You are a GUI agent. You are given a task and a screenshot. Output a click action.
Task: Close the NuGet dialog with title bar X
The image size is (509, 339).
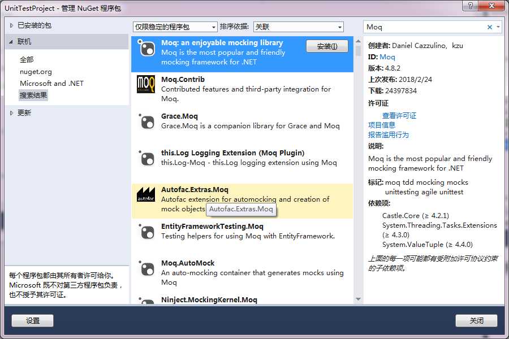pos(491,6)
